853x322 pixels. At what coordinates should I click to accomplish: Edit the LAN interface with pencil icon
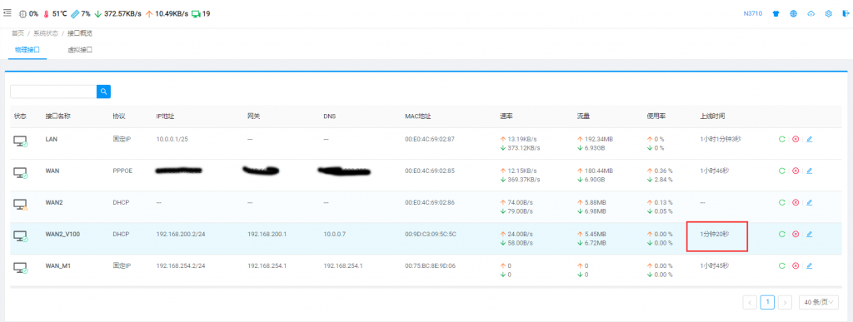click(809, 139)
